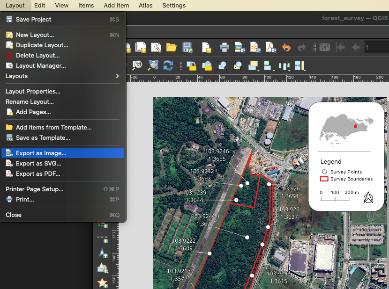Unlock all layout items
Image resolution: width=389 pixels, height=289 pixels.
pyautogui.click(x=207, y=65)
